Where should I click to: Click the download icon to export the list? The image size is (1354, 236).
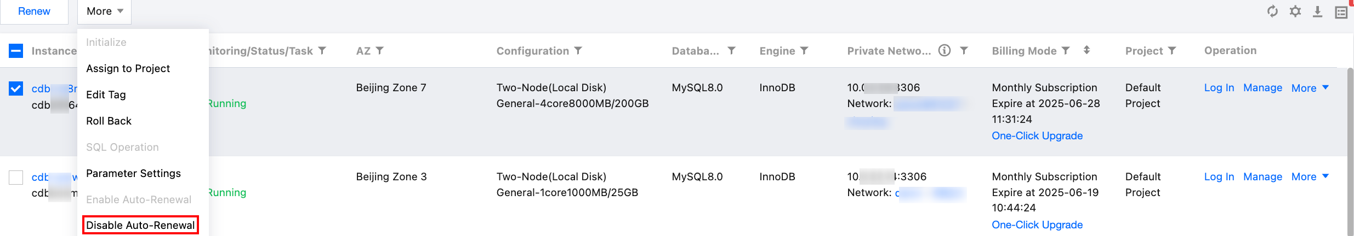point(1318,11)
